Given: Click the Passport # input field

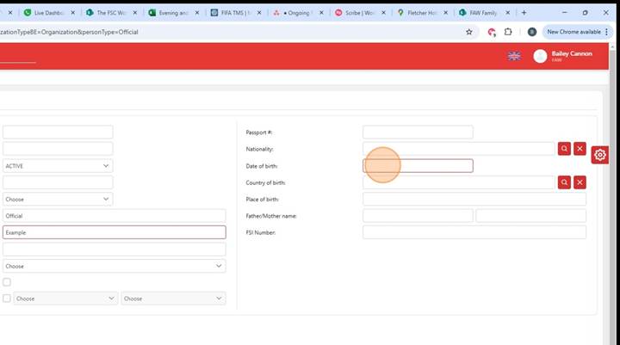Looking at the screenshot, I should click(x=418, y=132).
